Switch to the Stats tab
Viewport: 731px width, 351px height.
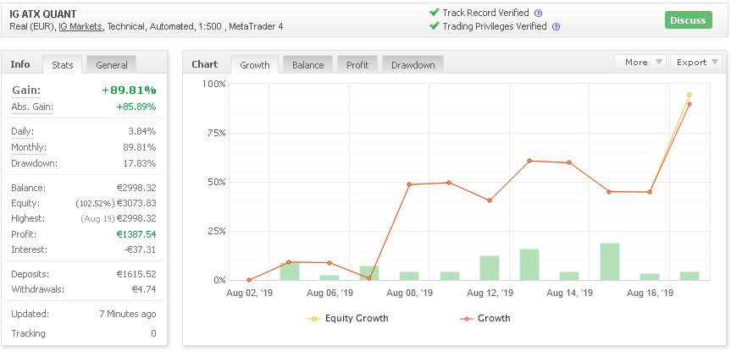(x=63, y=65)
